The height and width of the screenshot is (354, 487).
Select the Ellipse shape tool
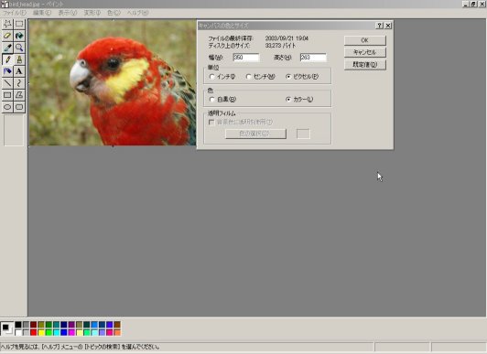point(7,107)
